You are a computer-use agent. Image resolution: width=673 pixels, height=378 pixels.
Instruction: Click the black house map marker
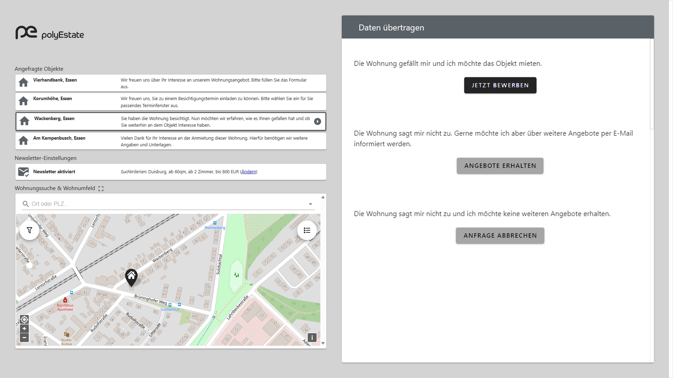pos(131,276)
